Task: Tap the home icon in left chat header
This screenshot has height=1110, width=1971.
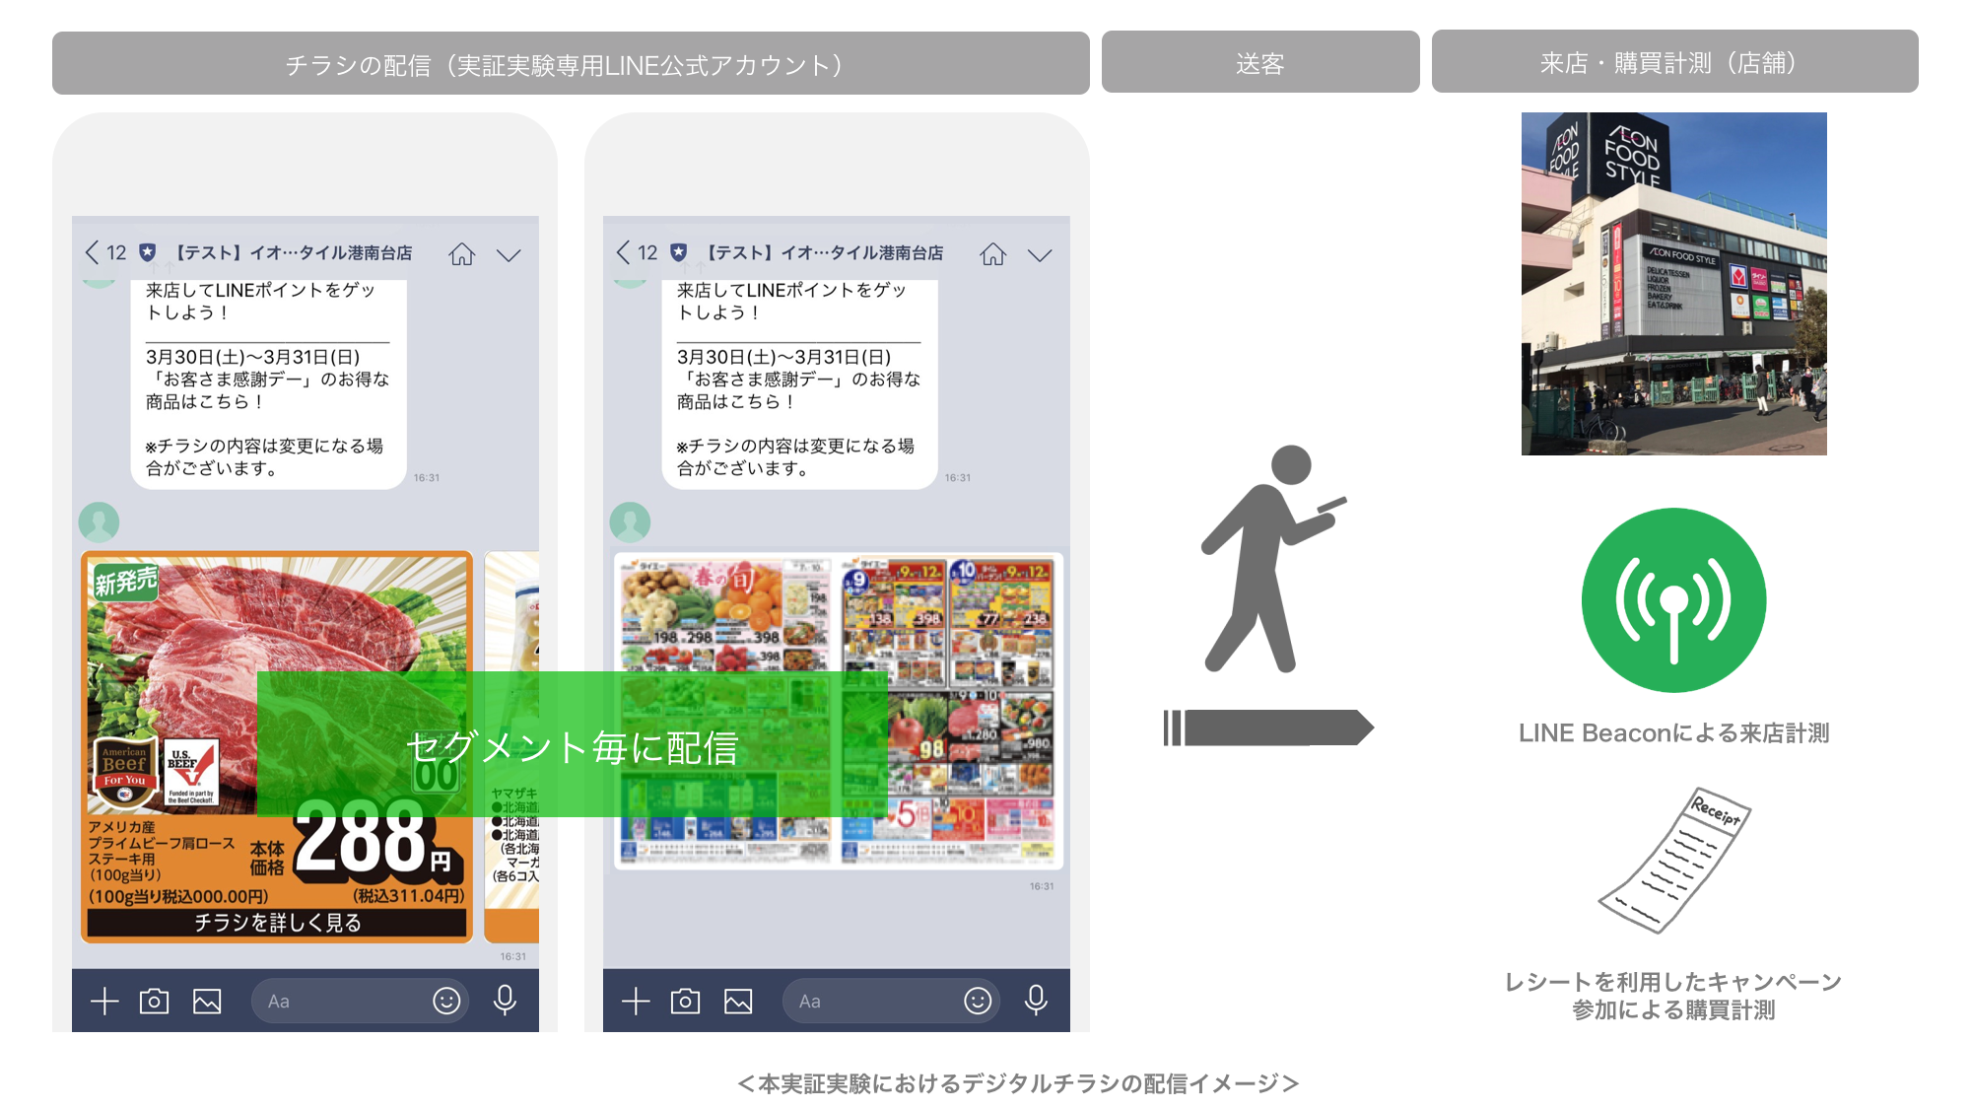Action: 461,254
